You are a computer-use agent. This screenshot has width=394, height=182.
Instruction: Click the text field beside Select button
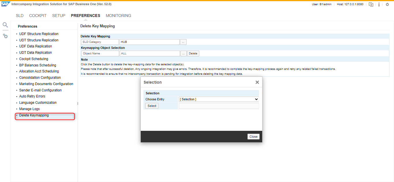click(219, 106)
